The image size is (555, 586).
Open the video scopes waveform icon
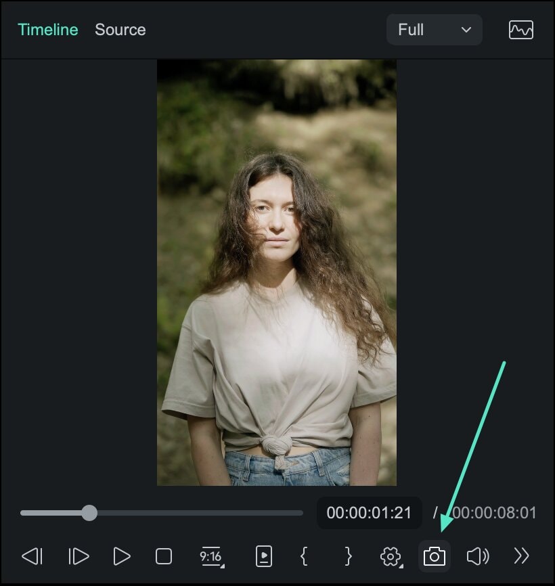coord(520,30)
